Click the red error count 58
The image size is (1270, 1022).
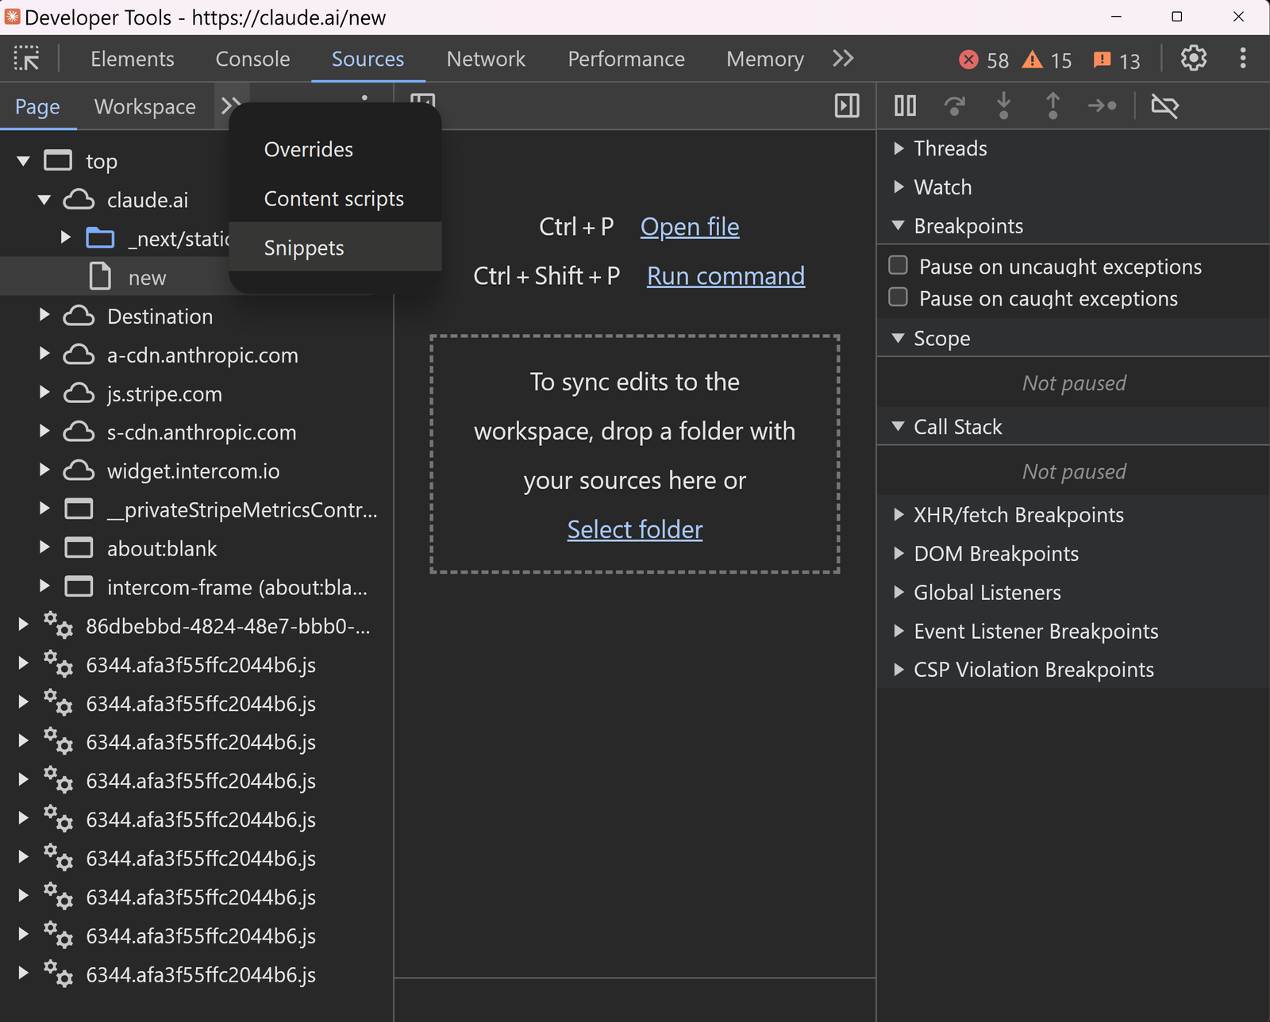[x=983, y=60]
